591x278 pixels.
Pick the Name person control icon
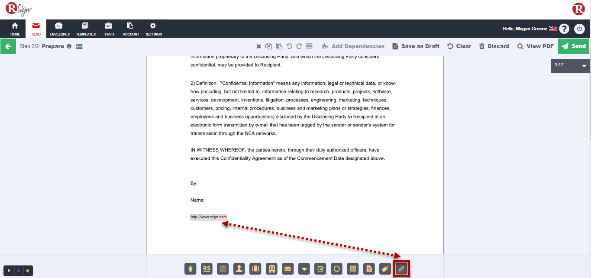click(239, 269)
